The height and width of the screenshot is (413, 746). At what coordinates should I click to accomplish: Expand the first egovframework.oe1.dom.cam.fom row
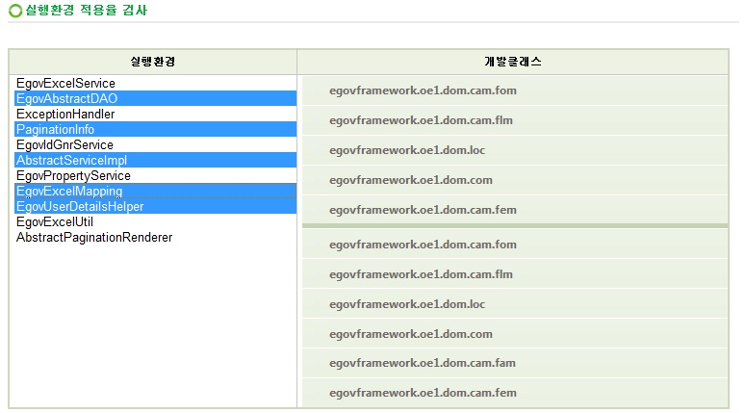coord(423,90)
